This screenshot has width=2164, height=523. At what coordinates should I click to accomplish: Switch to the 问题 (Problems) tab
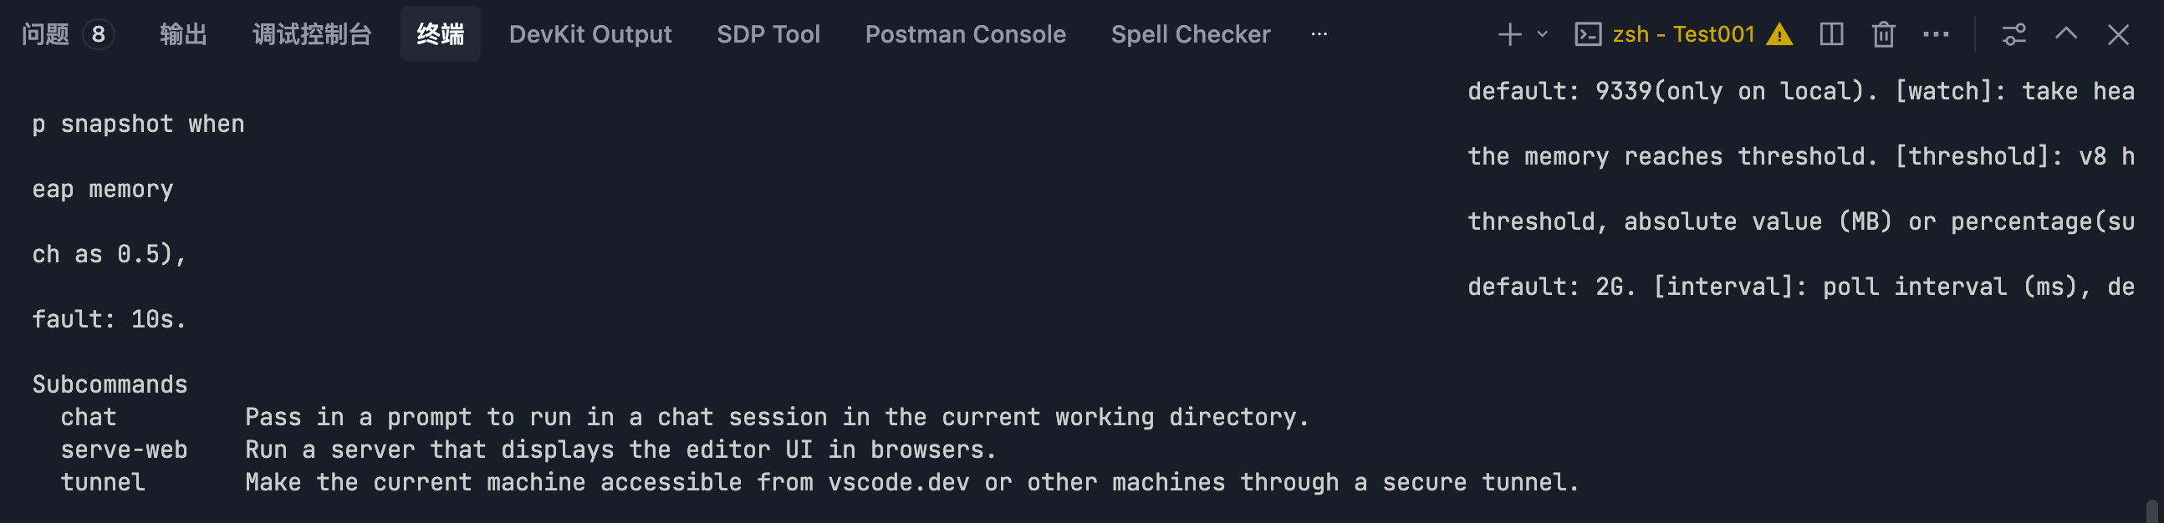46,34
